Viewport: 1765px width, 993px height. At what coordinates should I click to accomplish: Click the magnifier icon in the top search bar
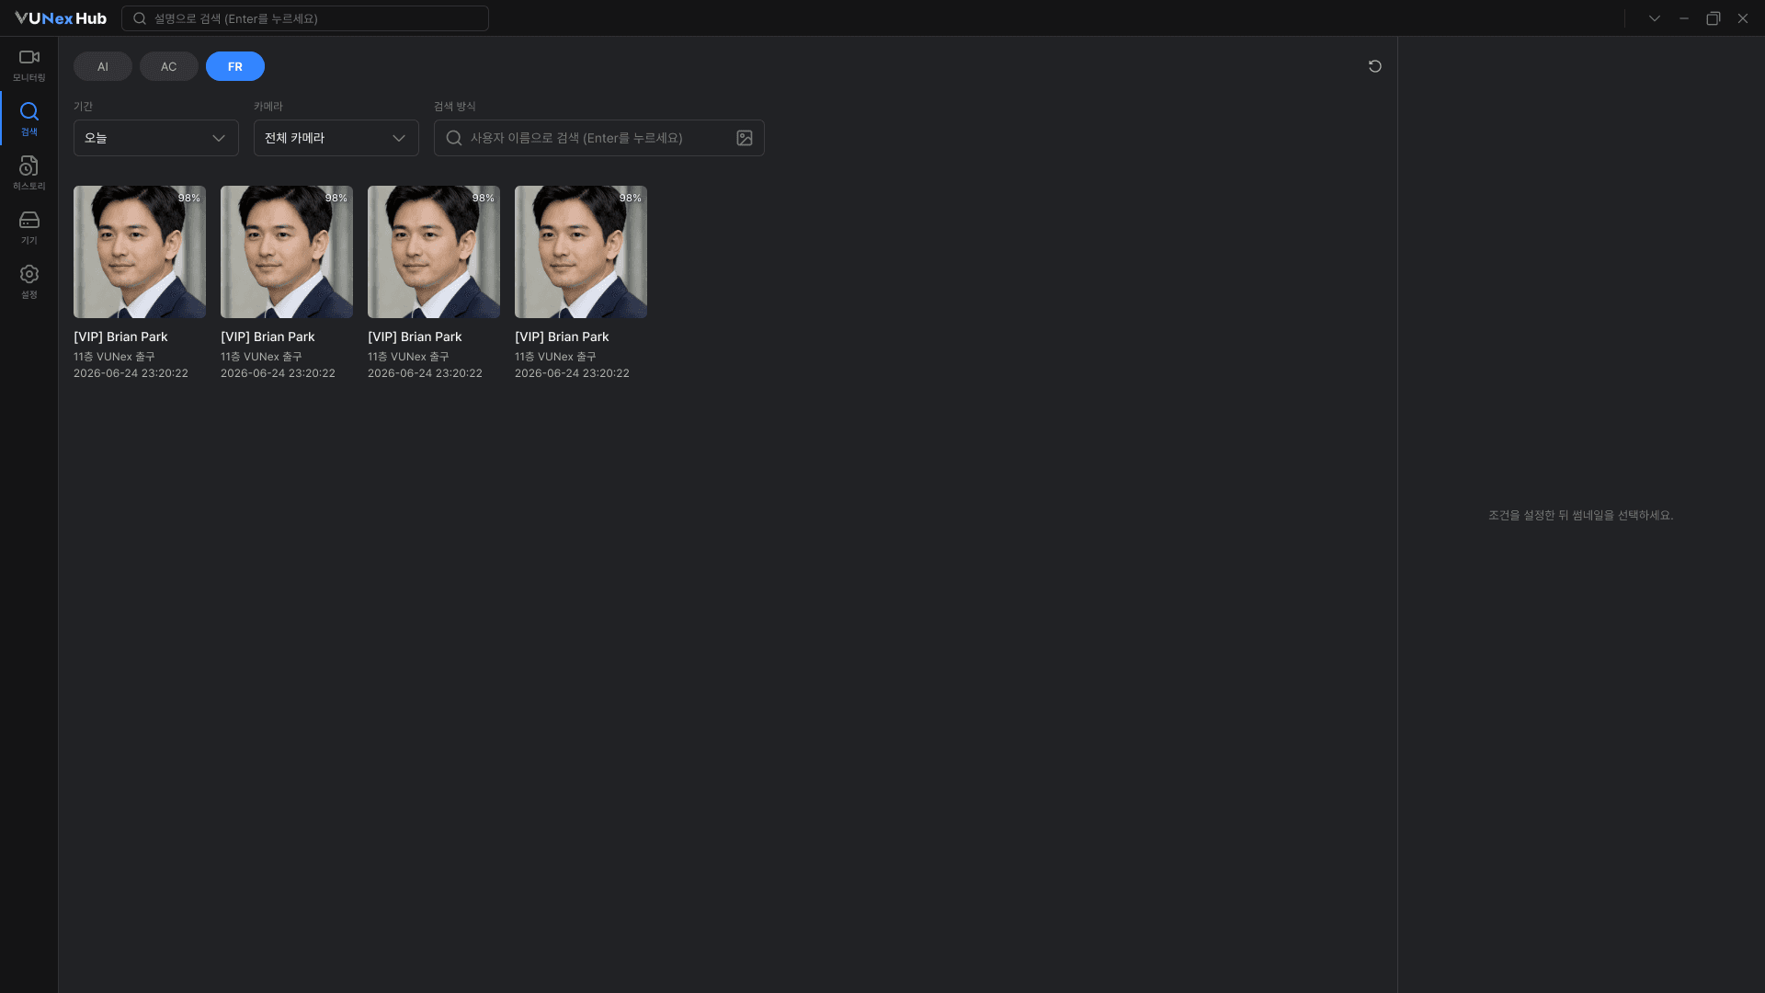pyautogui.click(x=140, y=18)
